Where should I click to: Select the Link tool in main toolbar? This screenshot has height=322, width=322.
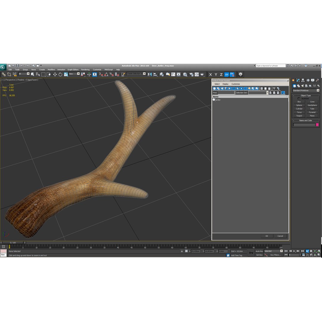[x=4, y=74]
